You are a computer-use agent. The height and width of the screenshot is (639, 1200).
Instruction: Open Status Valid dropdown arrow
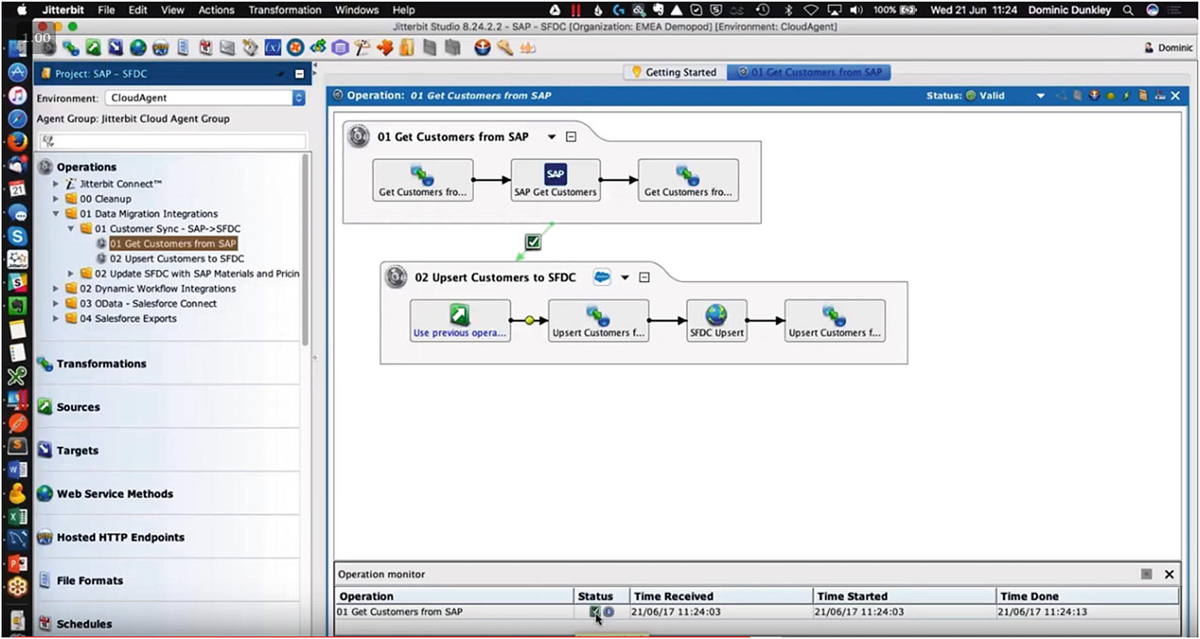pos(1041,96)
